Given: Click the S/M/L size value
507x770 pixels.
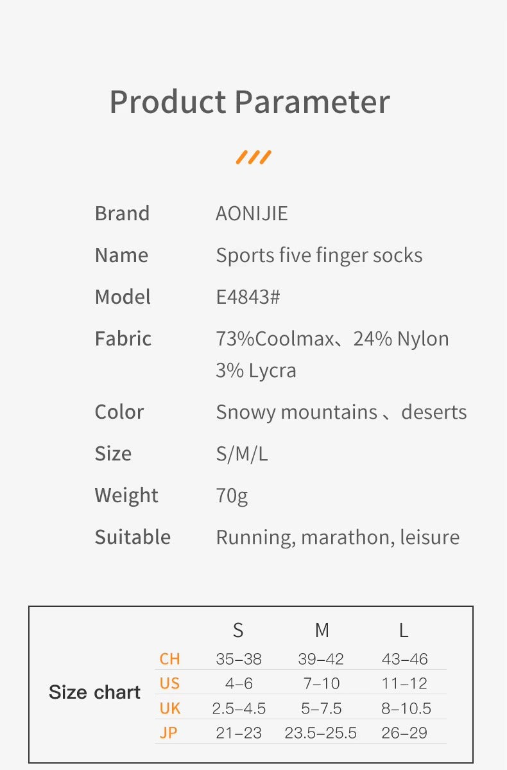Looking at the screenshot, I should coord(242,454).
